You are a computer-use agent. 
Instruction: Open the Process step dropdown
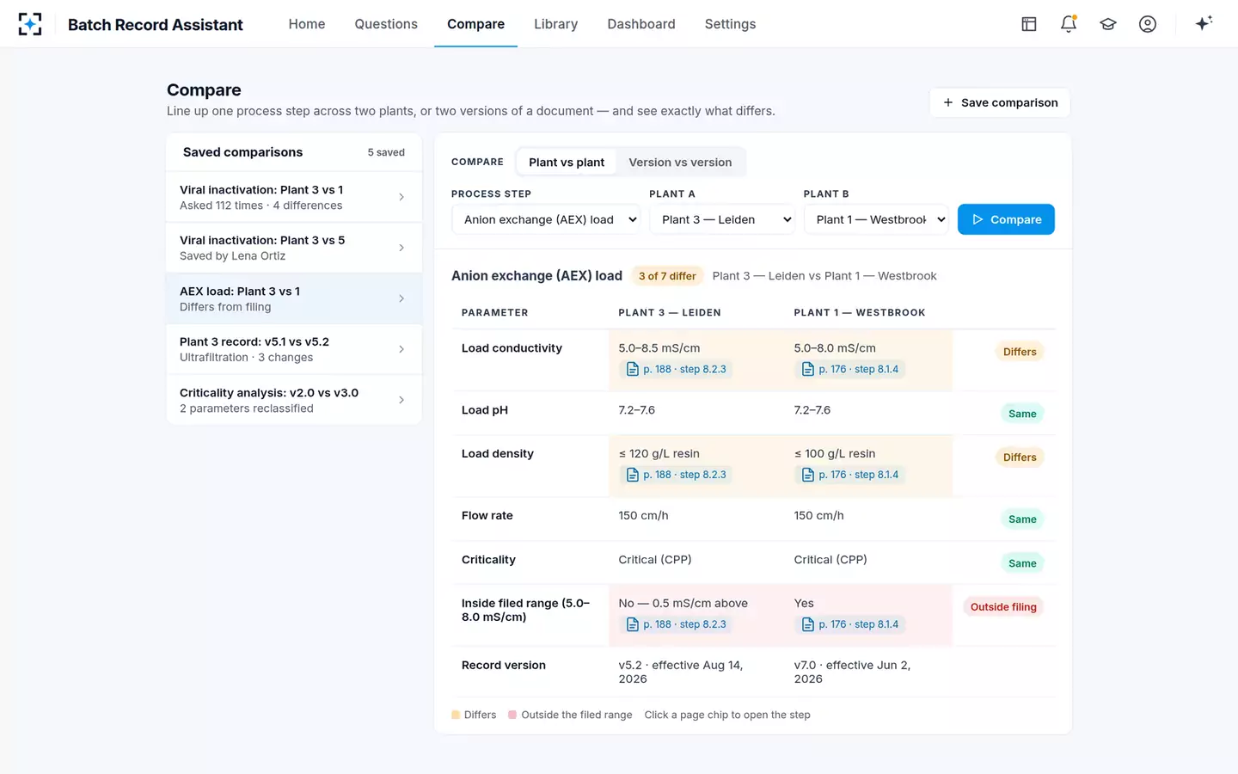click(546, 219)
